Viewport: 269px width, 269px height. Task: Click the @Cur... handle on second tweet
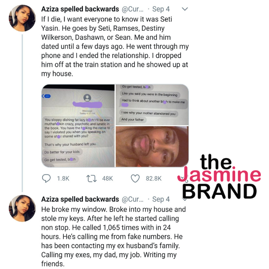[132, 199]
